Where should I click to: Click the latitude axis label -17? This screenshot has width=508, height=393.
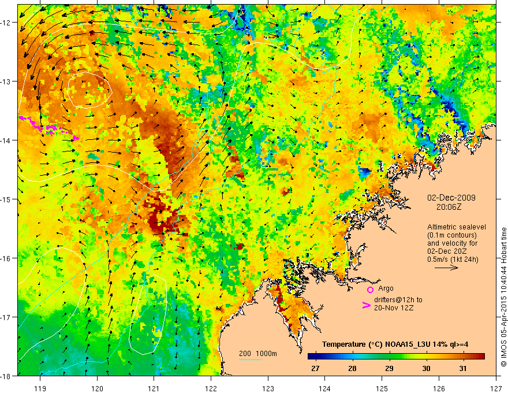pyautogui.click(x=6, y=317)
